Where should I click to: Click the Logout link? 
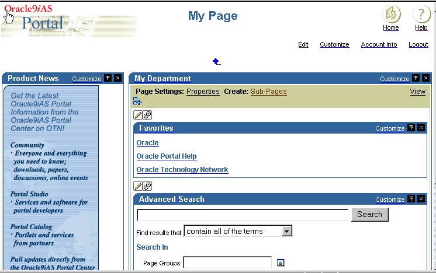[418, 44]
